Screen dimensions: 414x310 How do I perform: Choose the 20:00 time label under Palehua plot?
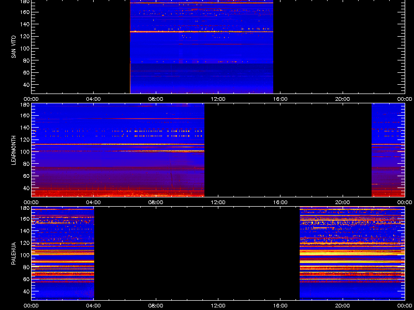(343, 306)
